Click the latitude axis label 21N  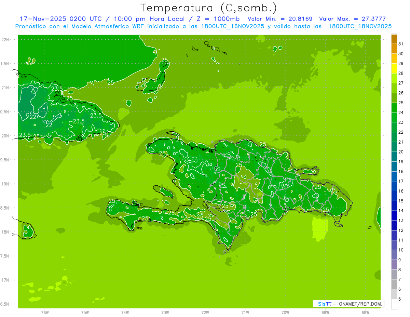(6, 88)
